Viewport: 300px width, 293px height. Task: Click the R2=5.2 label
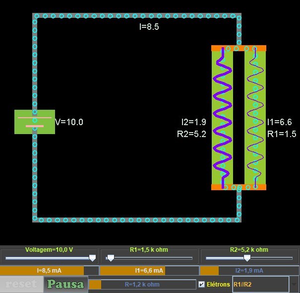point(192,134)
